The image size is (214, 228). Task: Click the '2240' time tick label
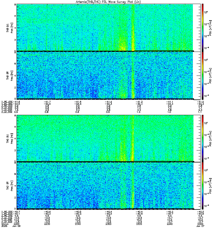pos(78,224)
